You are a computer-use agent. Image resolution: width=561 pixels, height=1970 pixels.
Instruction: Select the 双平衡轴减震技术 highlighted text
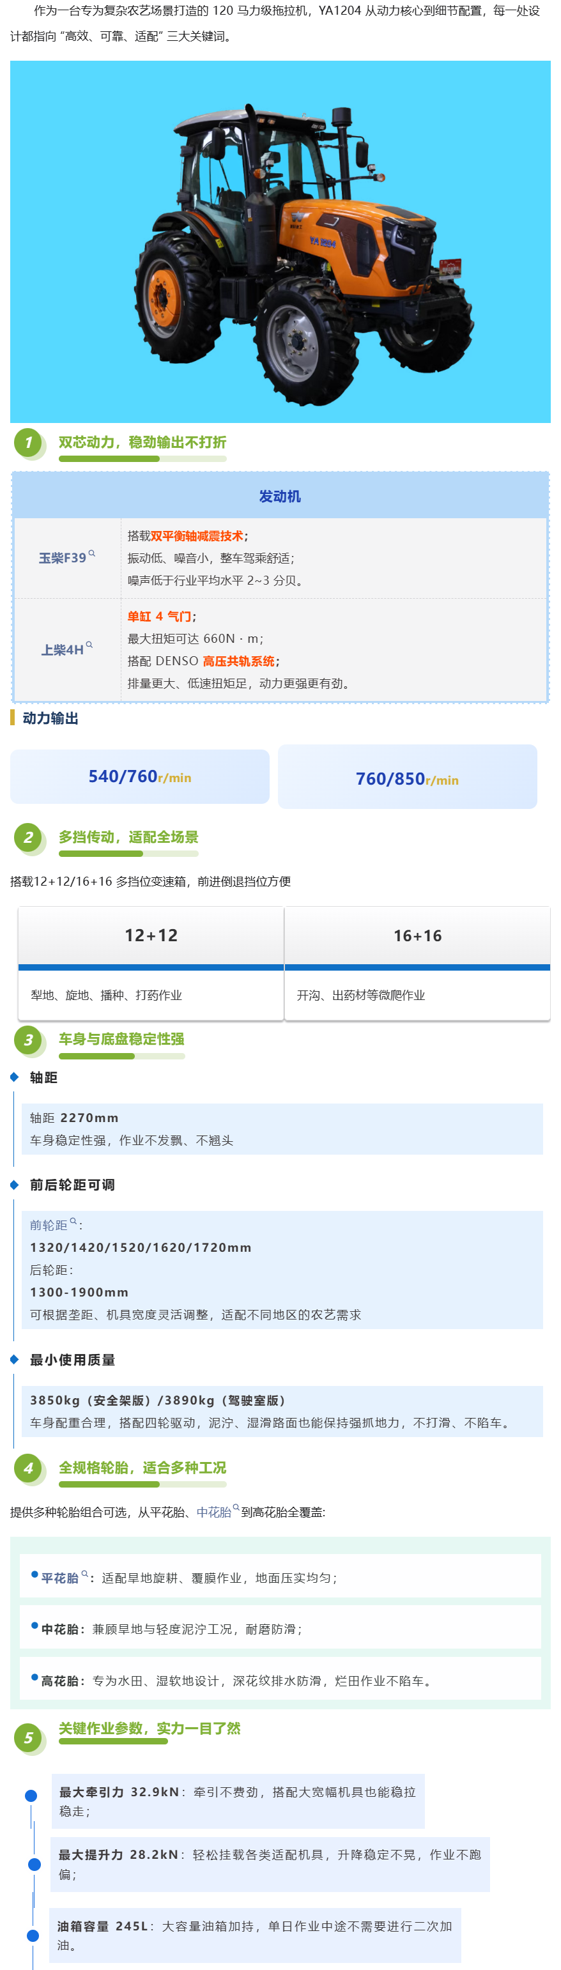click(x=196, y=536)
